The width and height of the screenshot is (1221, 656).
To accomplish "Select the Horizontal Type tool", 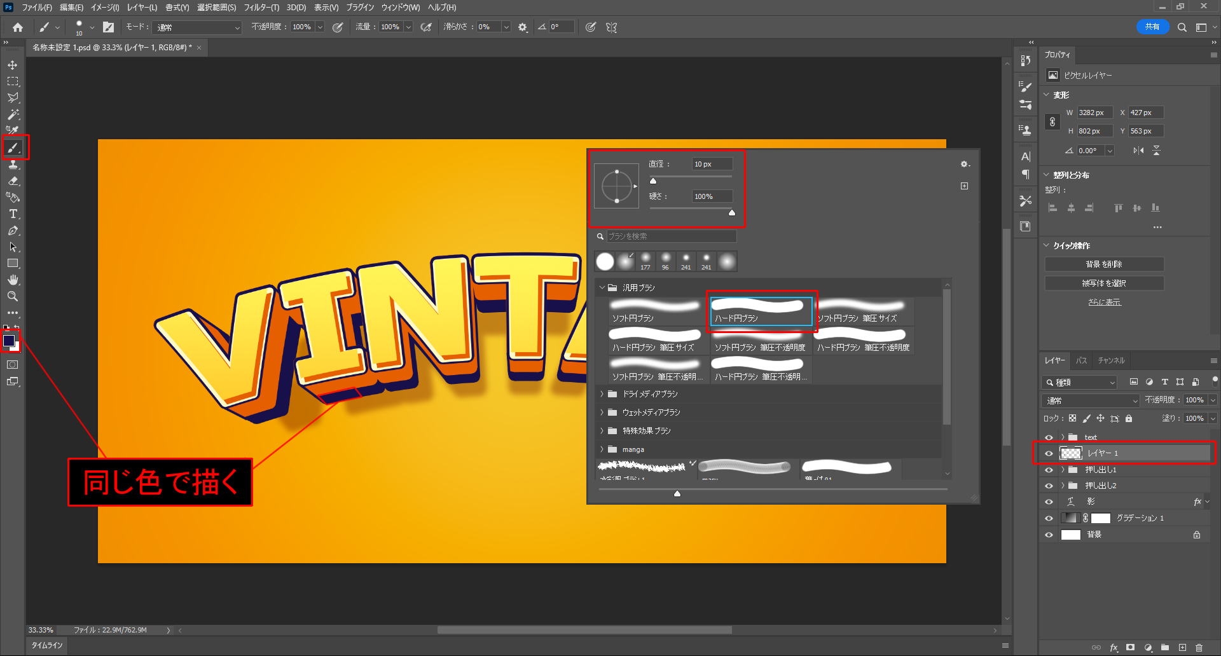I will coord(13,214).
